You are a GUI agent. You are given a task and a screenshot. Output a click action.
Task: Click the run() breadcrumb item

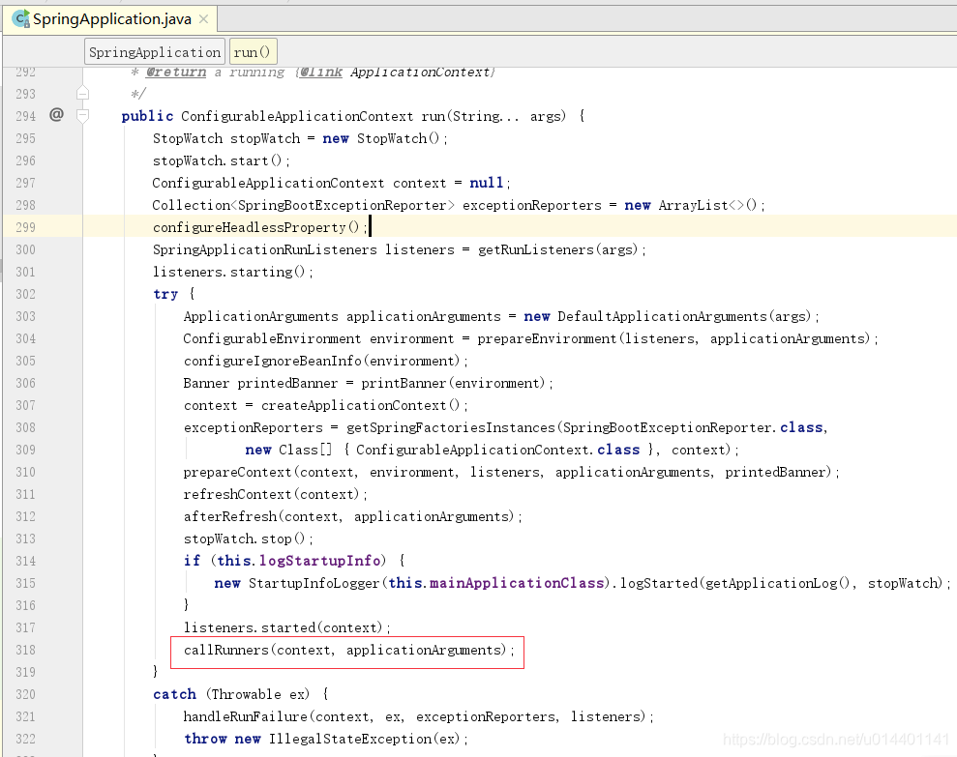(252, 52)
